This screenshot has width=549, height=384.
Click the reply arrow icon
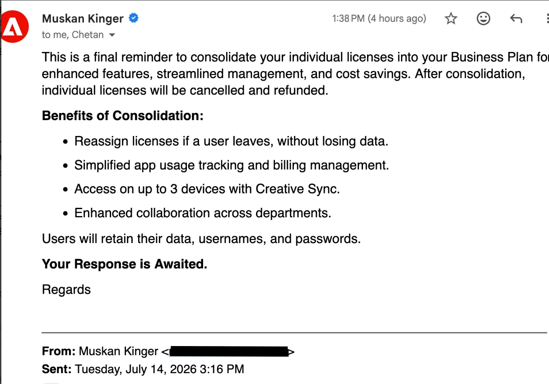(516, 19)
